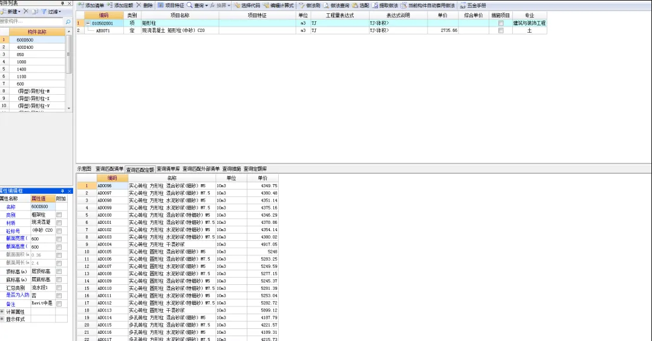
Task: Select quota row AD0104 干混砂浆
Action: coord(178,244)
